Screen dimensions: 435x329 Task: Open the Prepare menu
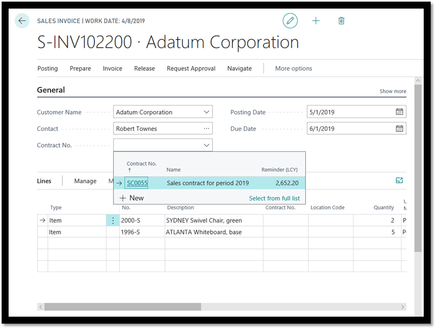pos(81,68)
